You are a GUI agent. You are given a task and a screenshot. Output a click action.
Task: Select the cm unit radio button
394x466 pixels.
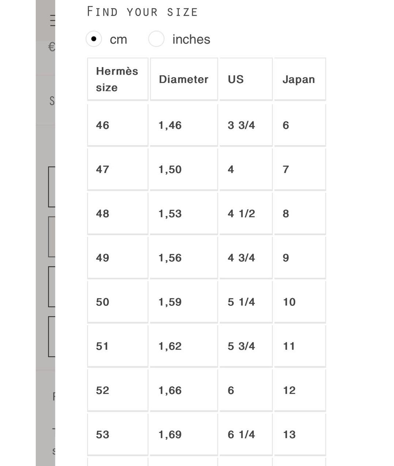(x=94, y=39)
